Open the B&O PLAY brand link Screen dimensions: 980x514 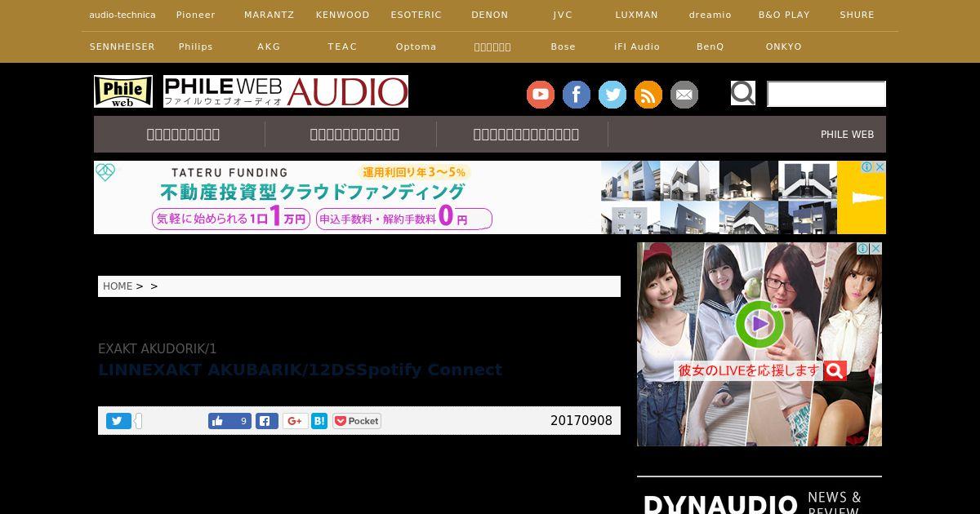[784, 15]
